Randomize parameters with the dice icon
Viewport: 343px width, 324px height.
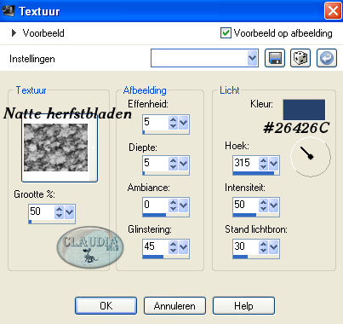pos(300,58)
